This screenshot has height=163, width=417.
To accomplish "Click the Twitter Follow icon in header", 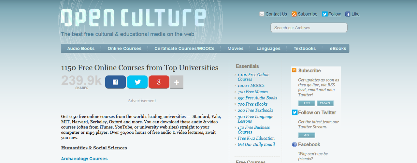I will [324, 14].
